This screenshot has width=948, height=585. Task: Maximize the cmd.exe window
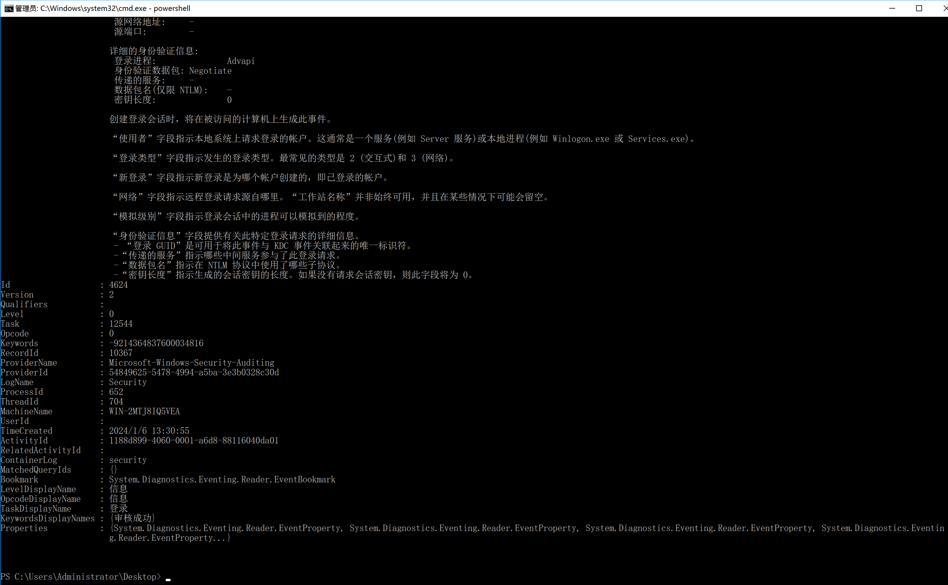tap(919, 9)
